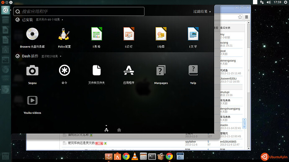Open forum thread 装完系统还是英文的
The height and width of the screenshot is (162, 289).
click(81, 143)
